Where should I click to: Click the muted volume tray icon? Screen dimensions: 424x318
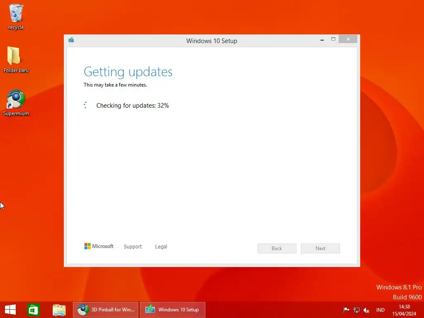point(366,310)
